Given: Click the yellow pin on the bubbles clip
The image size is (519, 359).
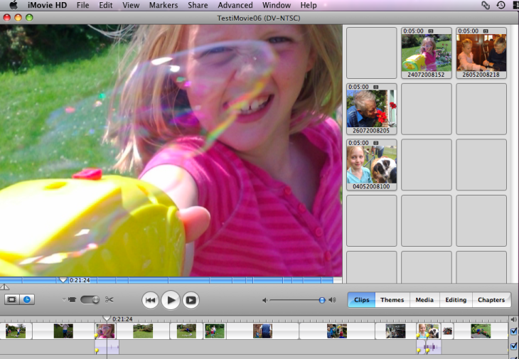Looking at the screenshot, I should (96, 336).
